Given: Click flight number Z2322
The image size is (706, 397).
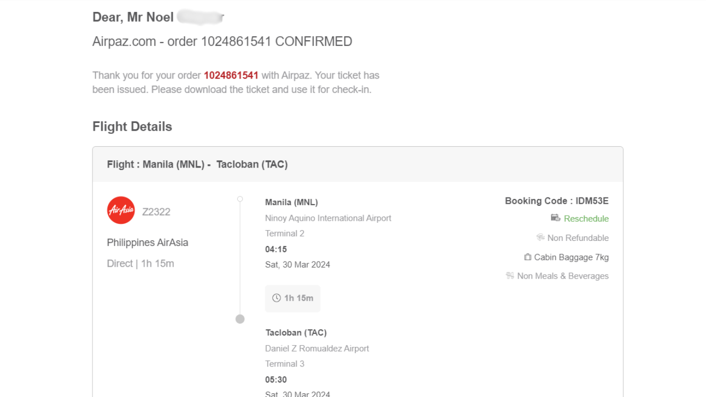Looking at the screenshot, I should tap(156, 211).
